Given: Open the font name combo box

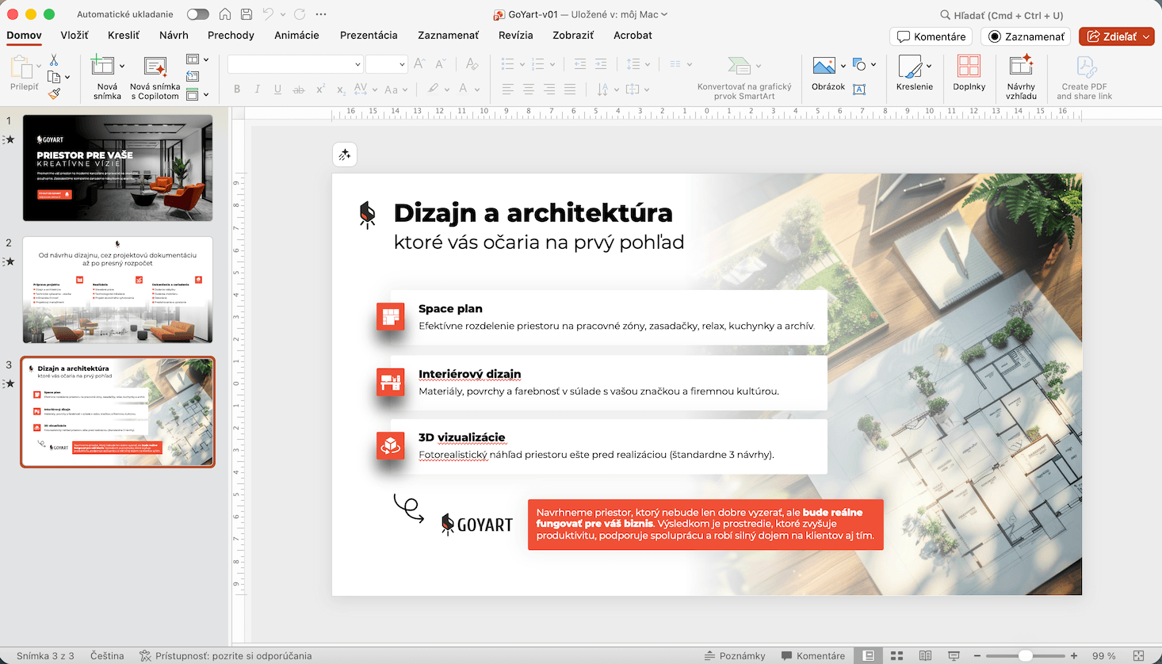Looking at the screenshot, I should [296, 64].
